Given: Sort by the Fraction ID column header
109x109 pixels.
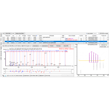Looking at the screenshot, I should point(104,36).
